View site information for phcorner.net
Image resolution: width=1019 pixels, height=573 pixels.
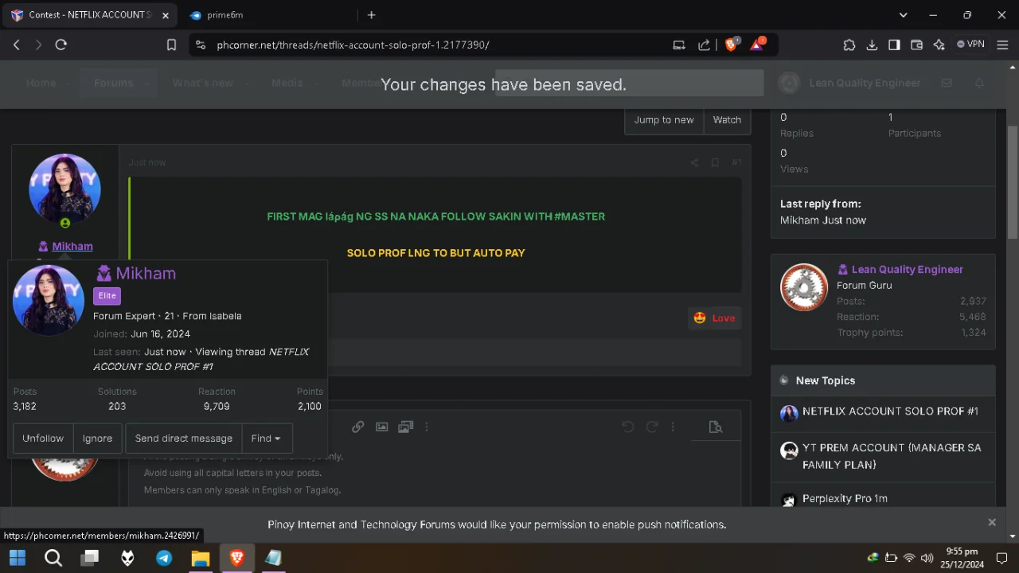click(200, 45)
